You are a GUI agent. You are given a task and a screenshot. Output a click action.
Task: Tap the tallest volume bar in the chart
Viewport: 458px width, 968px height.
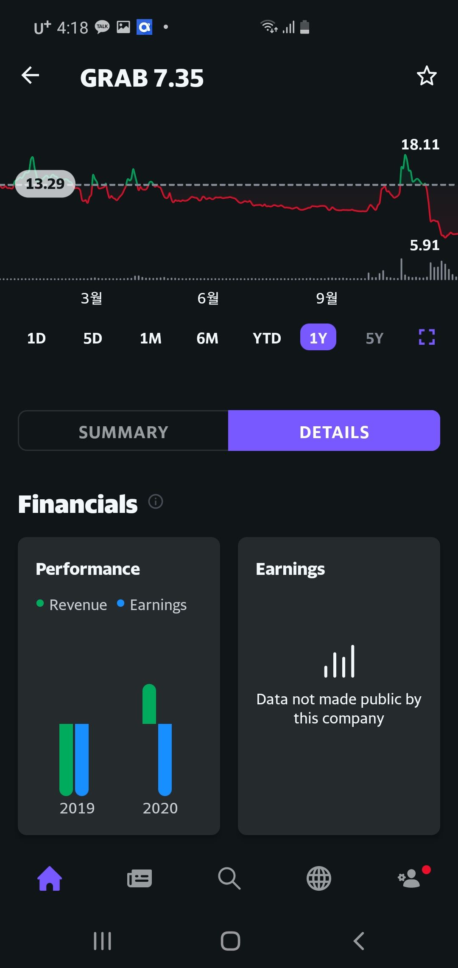point(401,269)
